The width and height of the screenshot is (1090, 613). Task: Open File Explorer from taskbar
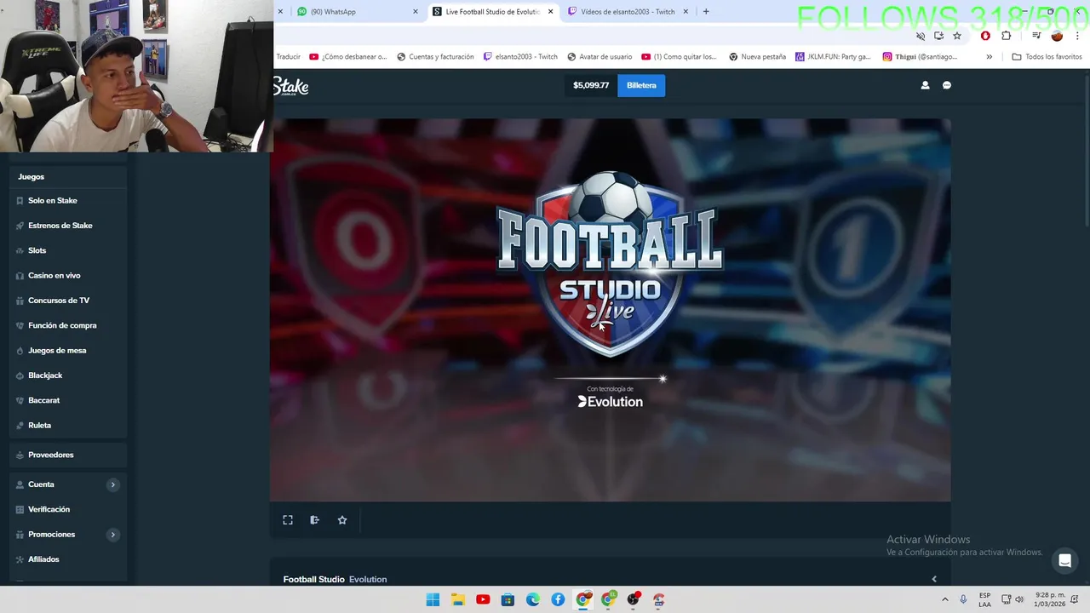tap(457, 599)
